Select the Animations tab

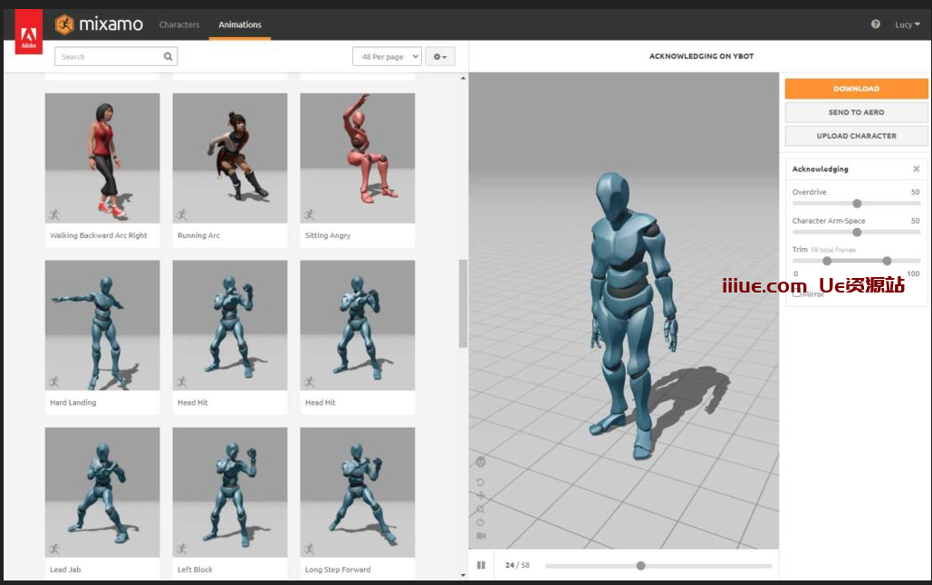pos(240,24)
